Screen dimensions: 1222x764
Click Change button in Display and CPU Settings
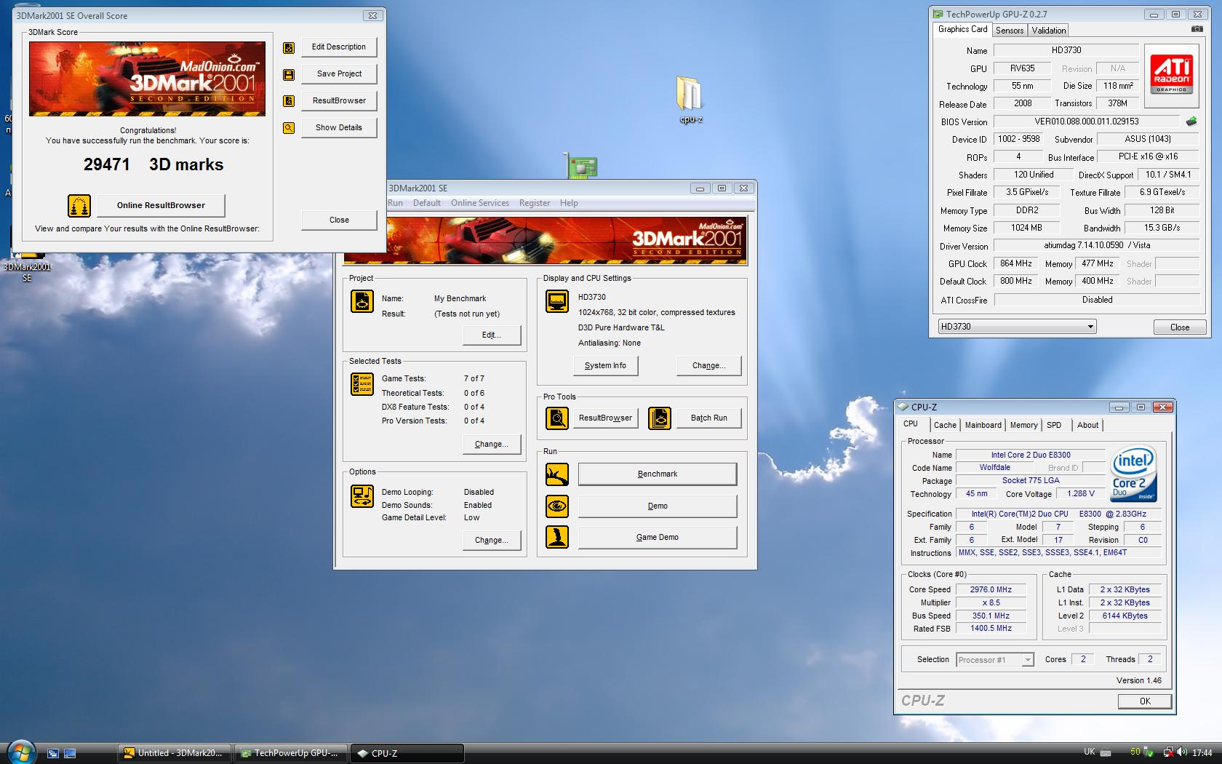pyautogui.click(x=708, y=366)
